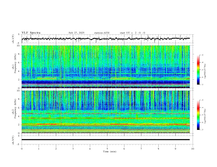217x167 pixels.
Task: Click the "start UT = 2 :0 :0" text
Action: pos(132,33)
